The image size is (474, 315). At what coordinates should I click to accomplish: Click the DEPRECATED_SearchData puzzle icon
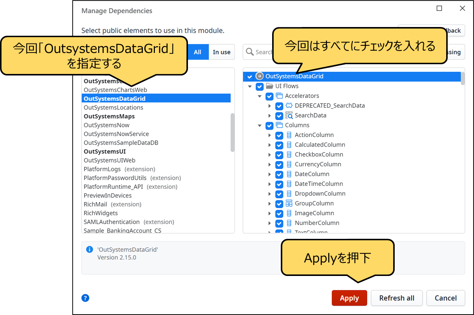[289, 106]
